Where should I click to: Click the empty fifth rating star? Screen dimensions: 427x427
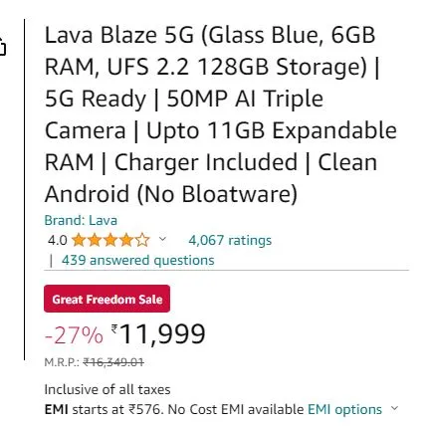pos(142,240)
